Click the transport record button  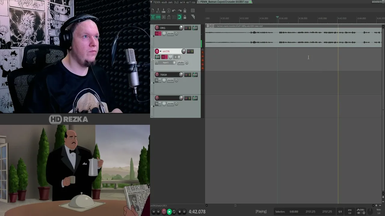coord(164,212)
